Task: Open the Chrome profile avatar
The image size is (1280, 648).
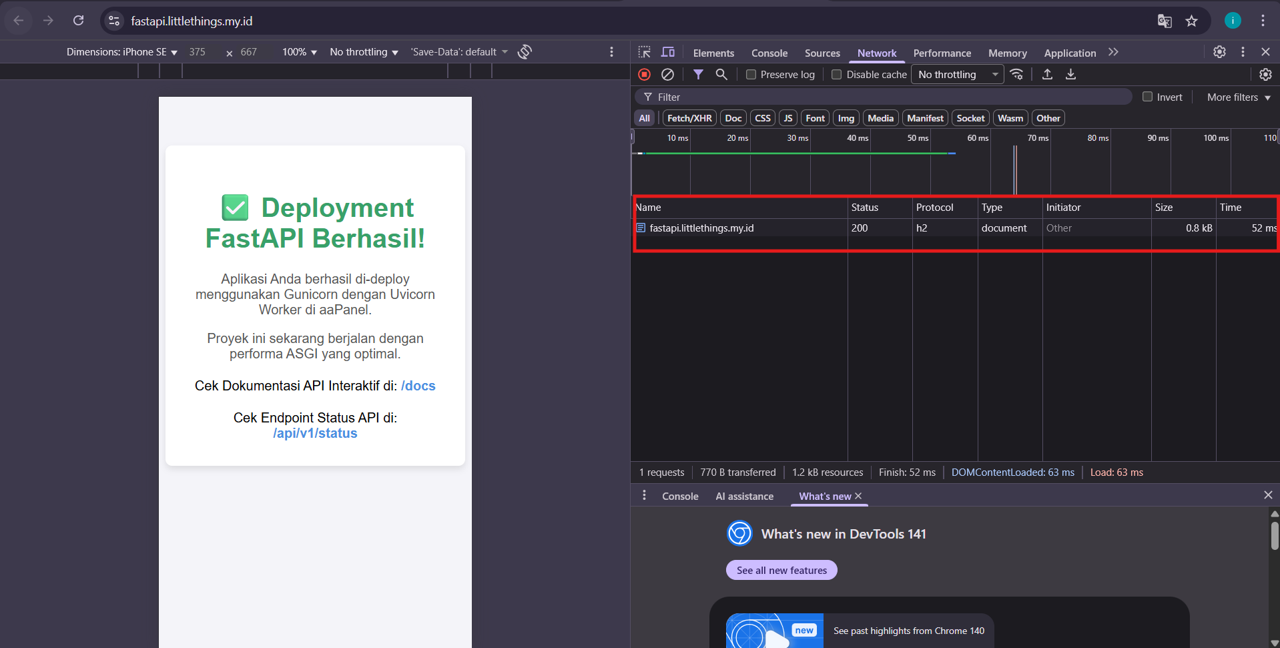Action: click(x=1233, y=21)
